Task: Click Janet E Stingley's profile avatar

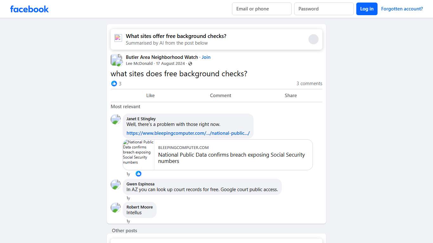Action: tap(115, 119)
